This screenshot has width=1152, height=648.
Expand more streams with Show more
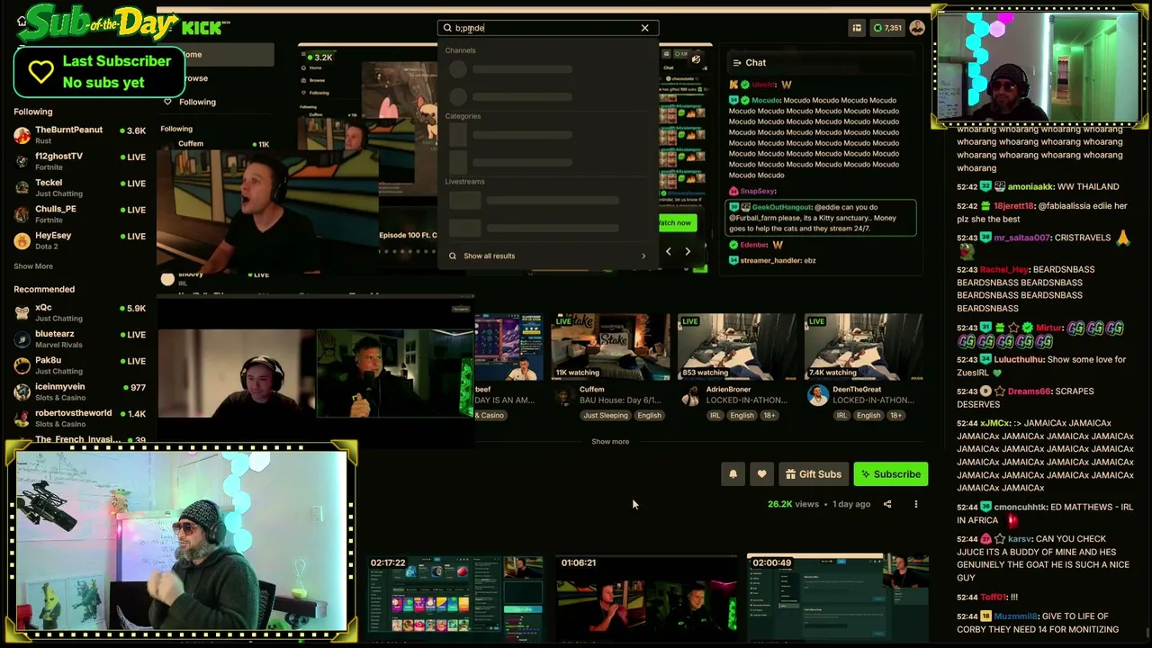click(x=610, y=442)
